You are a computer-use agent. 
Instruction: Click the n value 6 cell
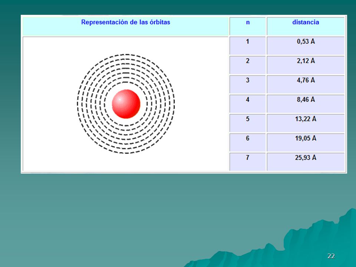pyautogui.click(x=248, y=142)
